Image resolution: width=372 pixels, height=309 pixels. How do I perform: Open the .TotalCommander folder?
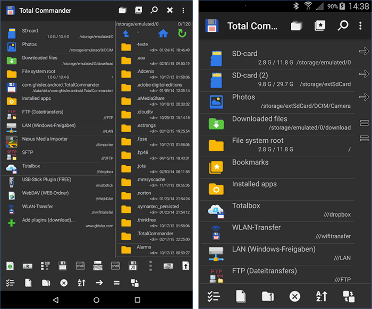click(x=154, y=236)
